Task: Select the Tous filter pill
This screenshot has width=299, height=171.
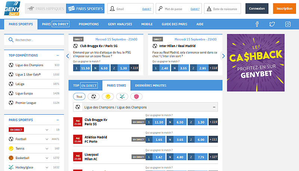Action: tap(79, 97)
